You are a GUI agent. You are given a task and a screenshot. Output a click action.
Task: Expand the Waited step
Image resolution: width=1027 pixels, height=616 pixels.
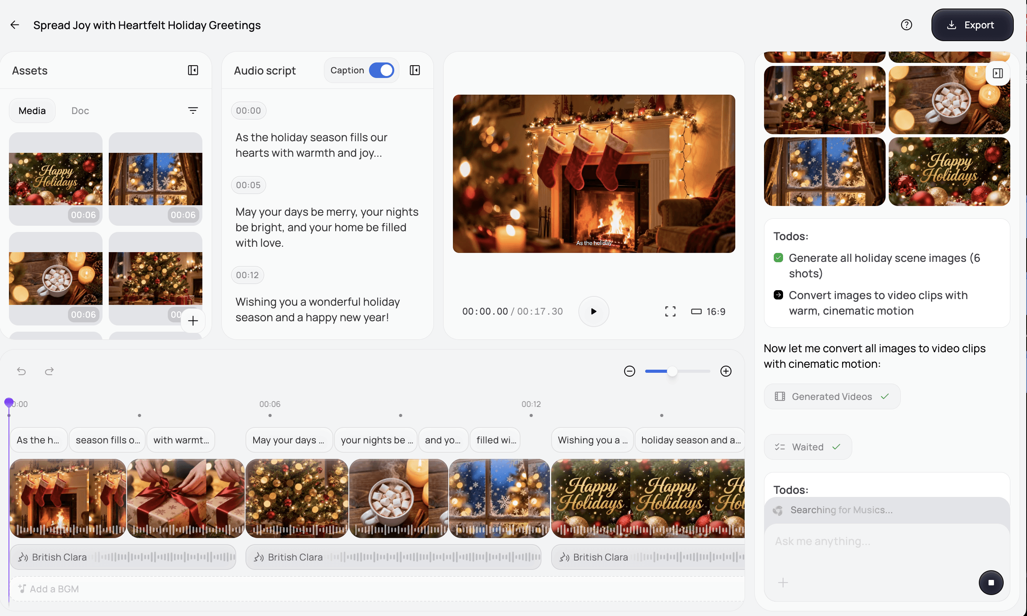pos(808,446)
